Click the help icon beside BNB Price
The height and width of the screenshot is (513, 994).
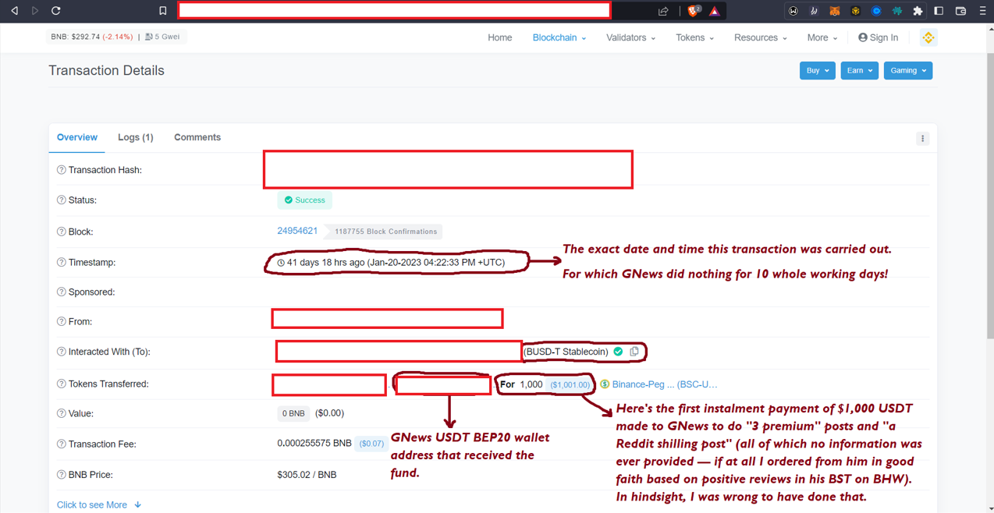click(x=61, y=475)
